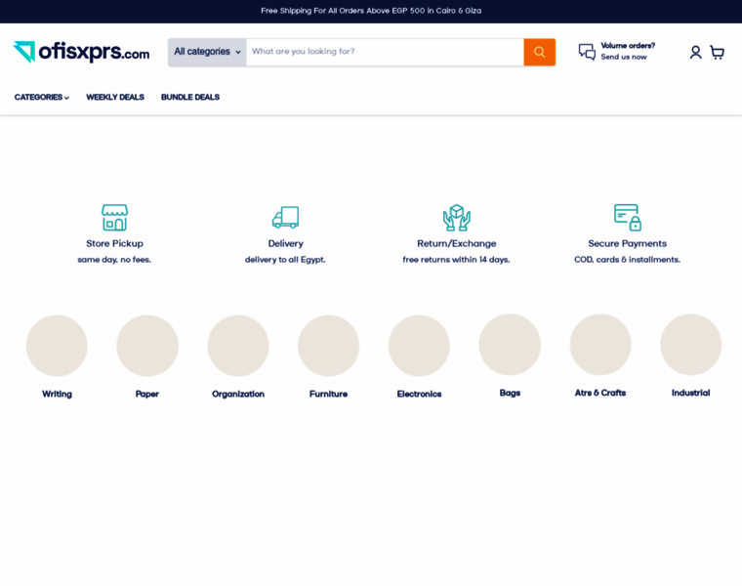Select the Bags category circle
This screenshot has width=742, height=586.
[510, 345]
